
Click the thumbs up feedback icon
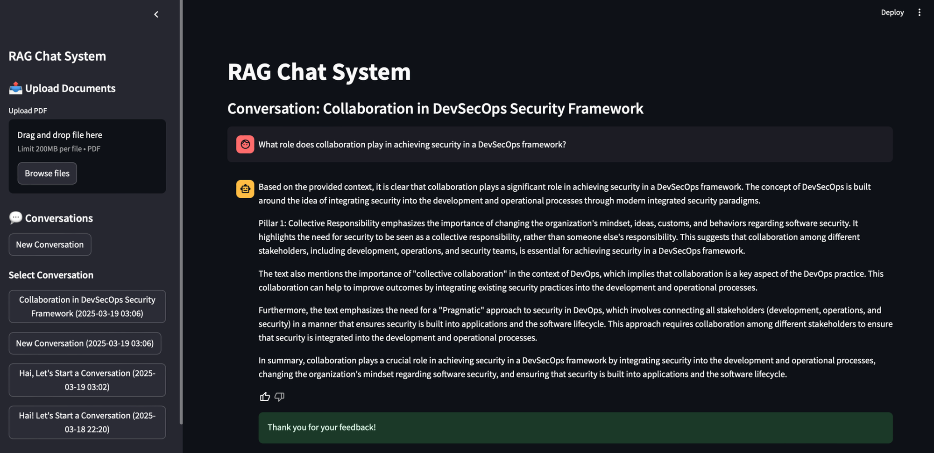click(265, 397)
